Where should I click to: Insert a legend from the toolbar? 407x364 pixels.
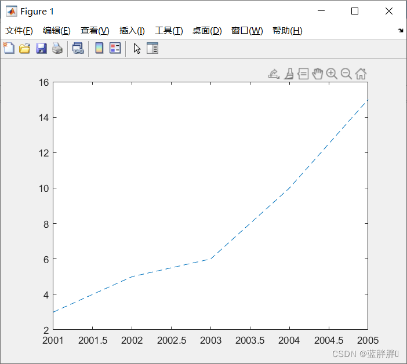pos(115,48)
